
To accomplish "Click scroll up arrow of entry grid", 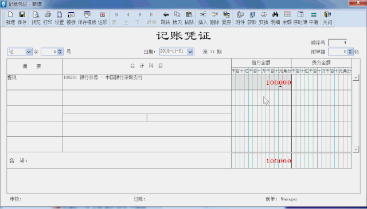I will click(356, 78).
